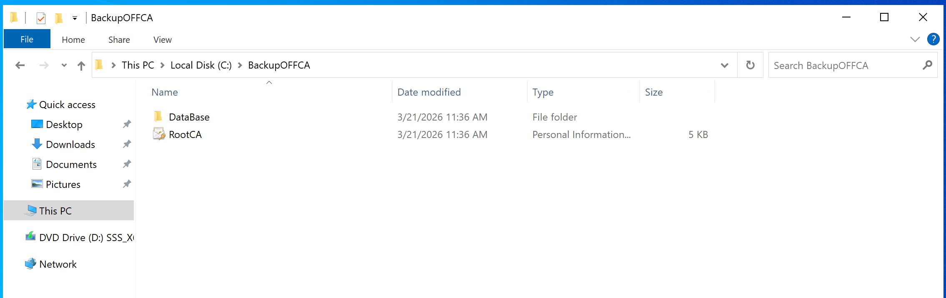Screen dimensions: 946x298
Task: Show previous locations address bar dropdown
Action: 724,65
